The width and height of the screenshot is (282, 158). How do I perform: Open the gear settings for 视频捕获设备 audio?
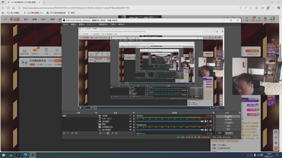[210, 130]
